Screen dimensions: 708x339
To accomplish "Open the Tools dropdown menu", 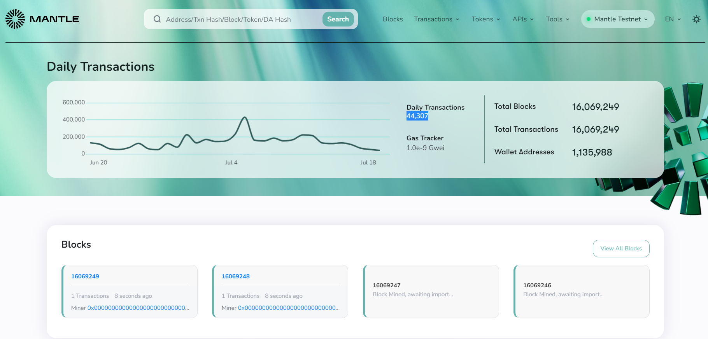I will tap(557, 19).
